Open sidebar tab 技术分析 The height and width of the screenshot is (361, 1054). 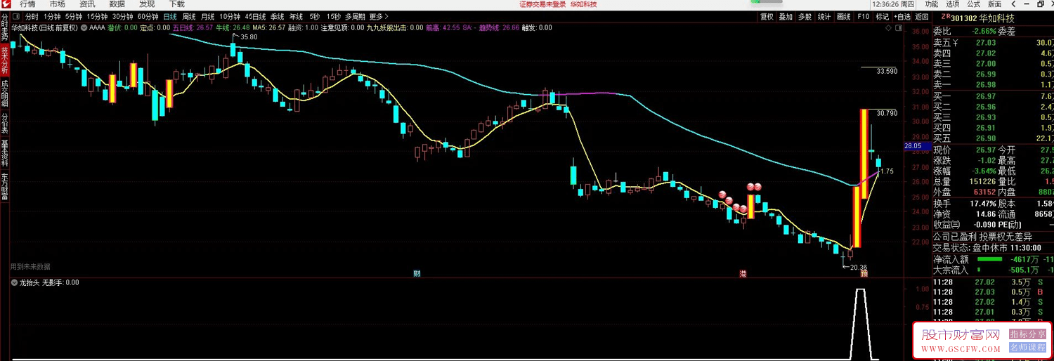click(x=5, y=61)
